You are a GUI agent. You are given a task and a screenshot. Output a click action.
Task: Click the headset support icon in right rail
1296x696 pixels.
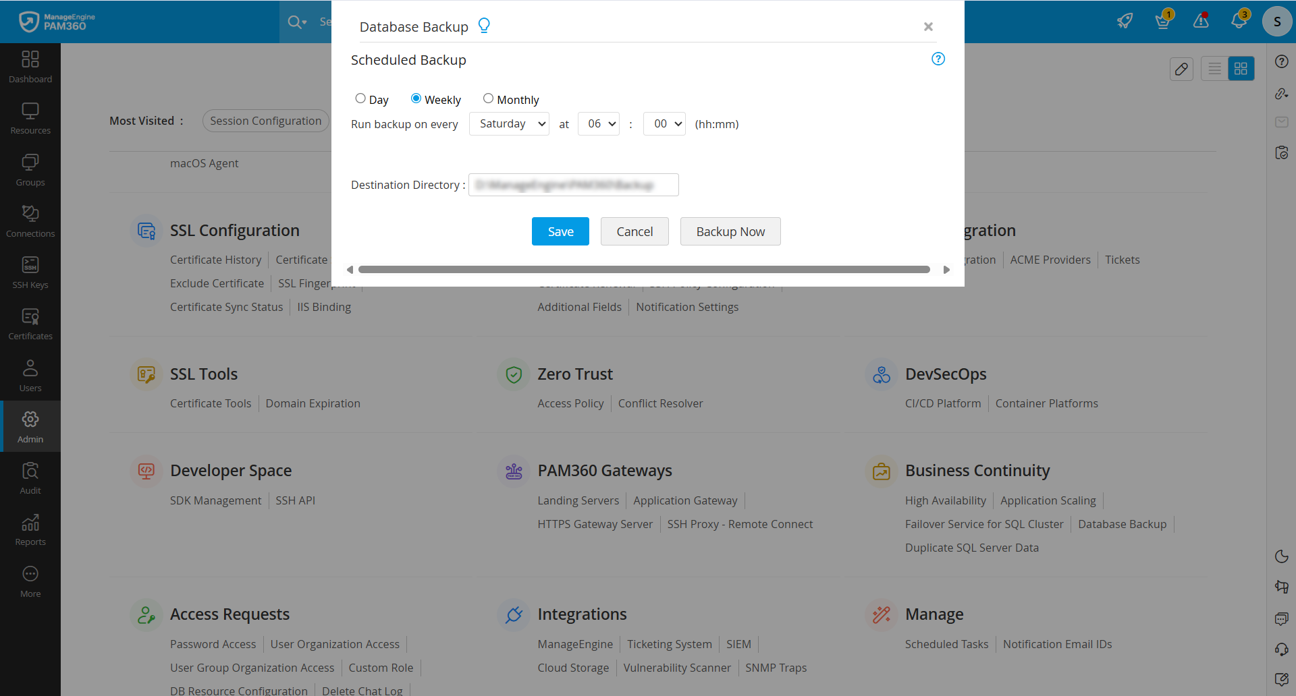(x=1282, y=649)
